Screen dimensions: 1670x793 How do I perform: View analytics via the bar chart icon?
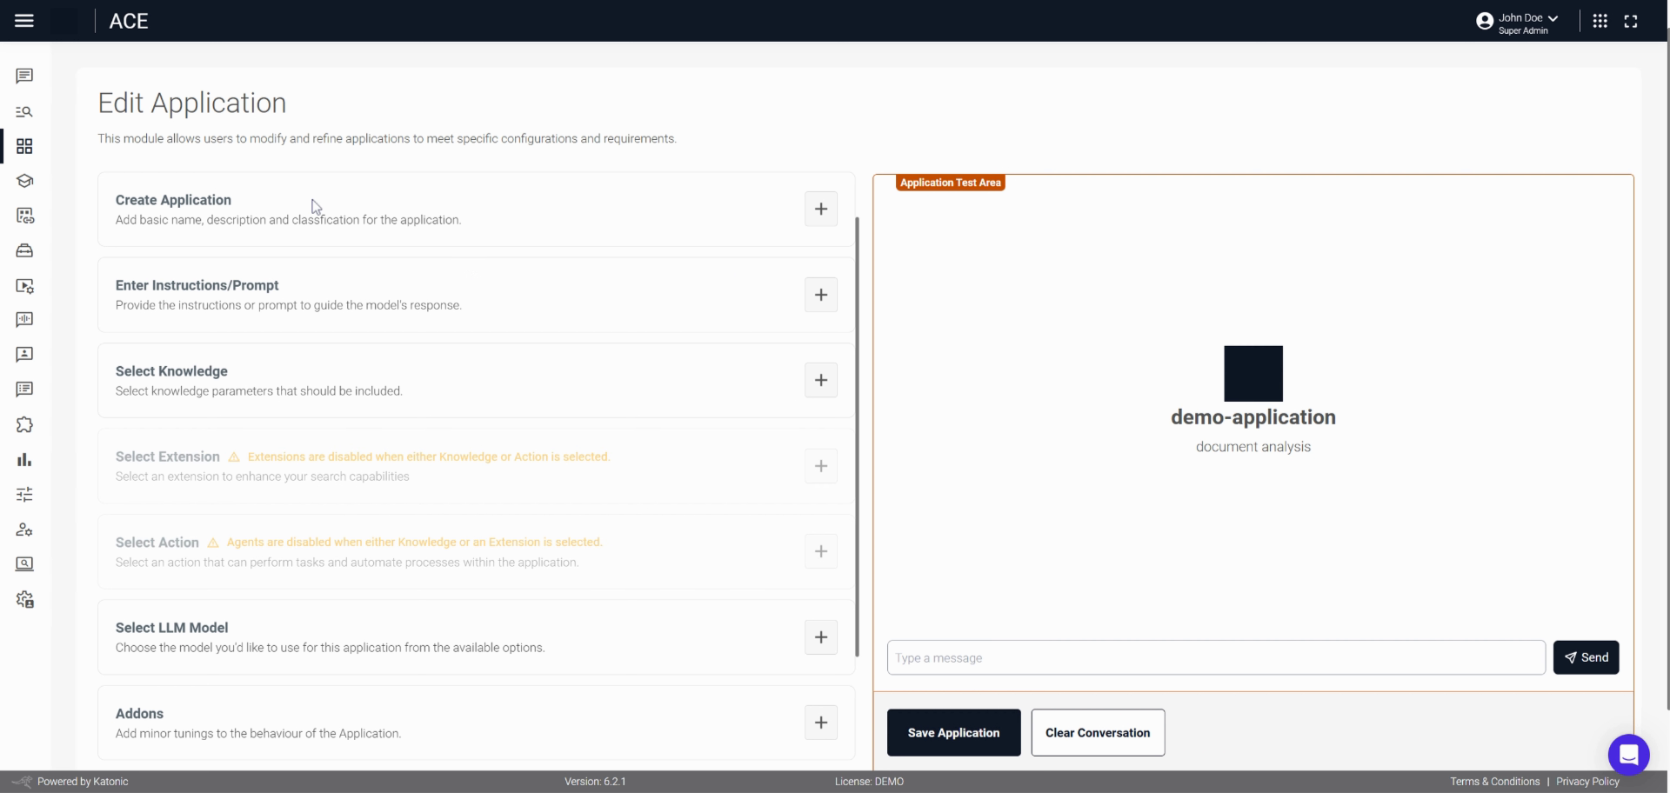click(x=24, y=459)
